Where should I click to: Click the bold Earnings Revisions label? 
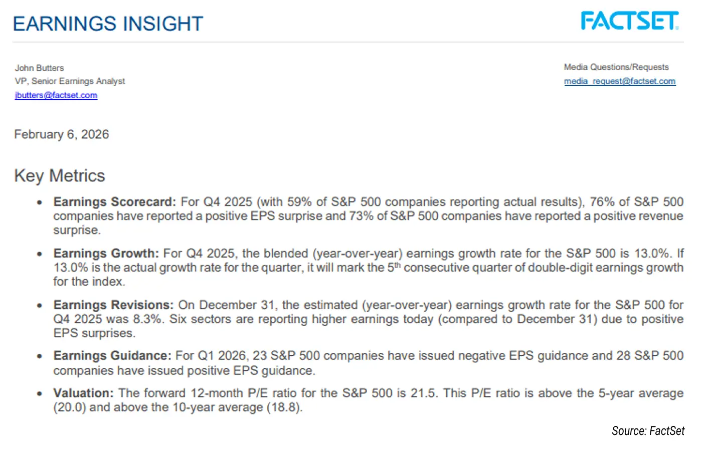pos(113,305)
